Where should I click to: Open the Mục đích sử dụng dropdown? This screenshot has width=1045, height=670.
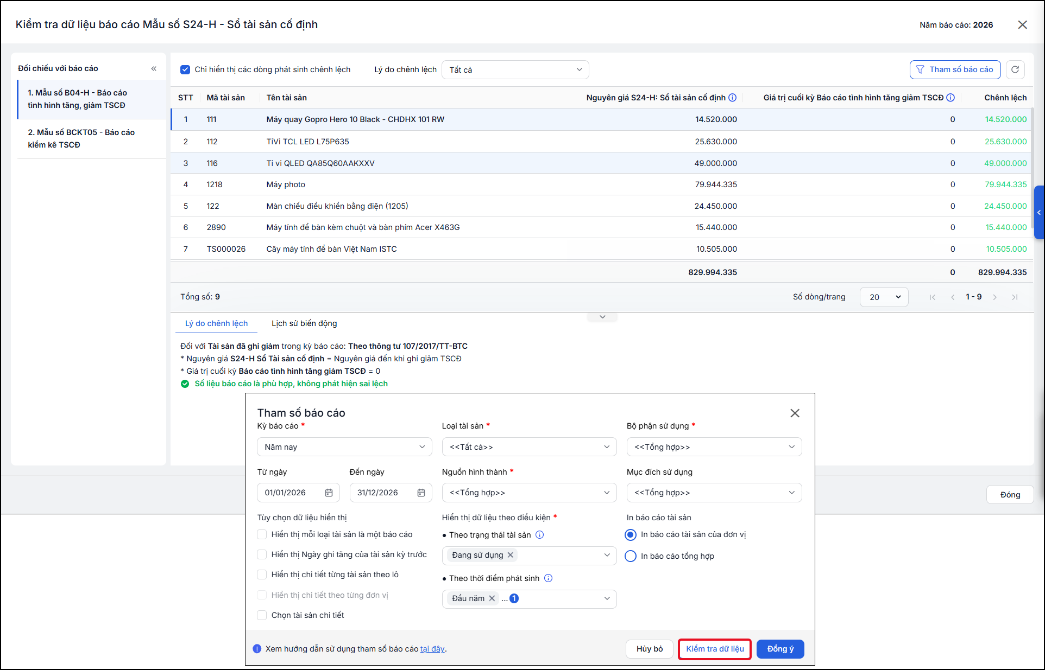point(714,493)
